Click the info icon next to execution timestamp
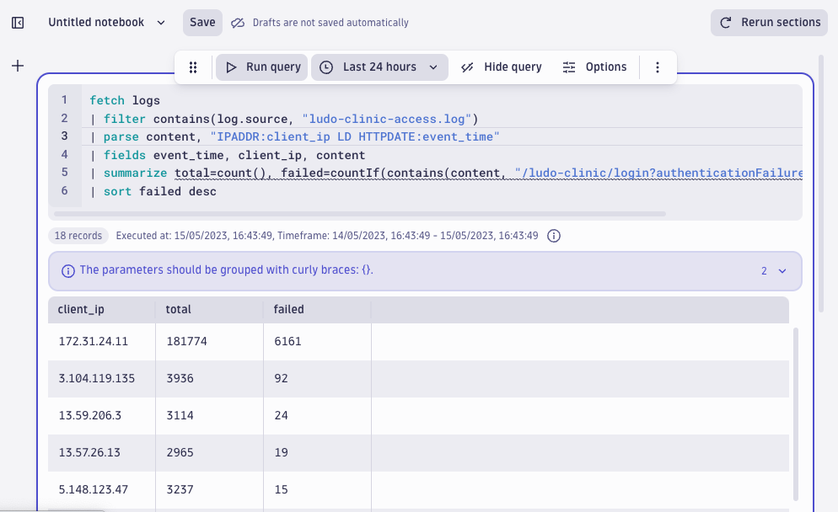 click(x=554, y=236)
